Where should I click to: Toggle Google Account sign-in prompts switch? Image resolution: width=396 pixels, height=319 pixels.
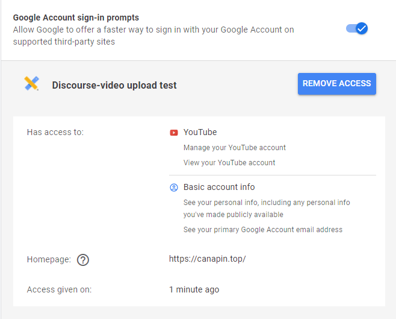click(x=357, y=28)
